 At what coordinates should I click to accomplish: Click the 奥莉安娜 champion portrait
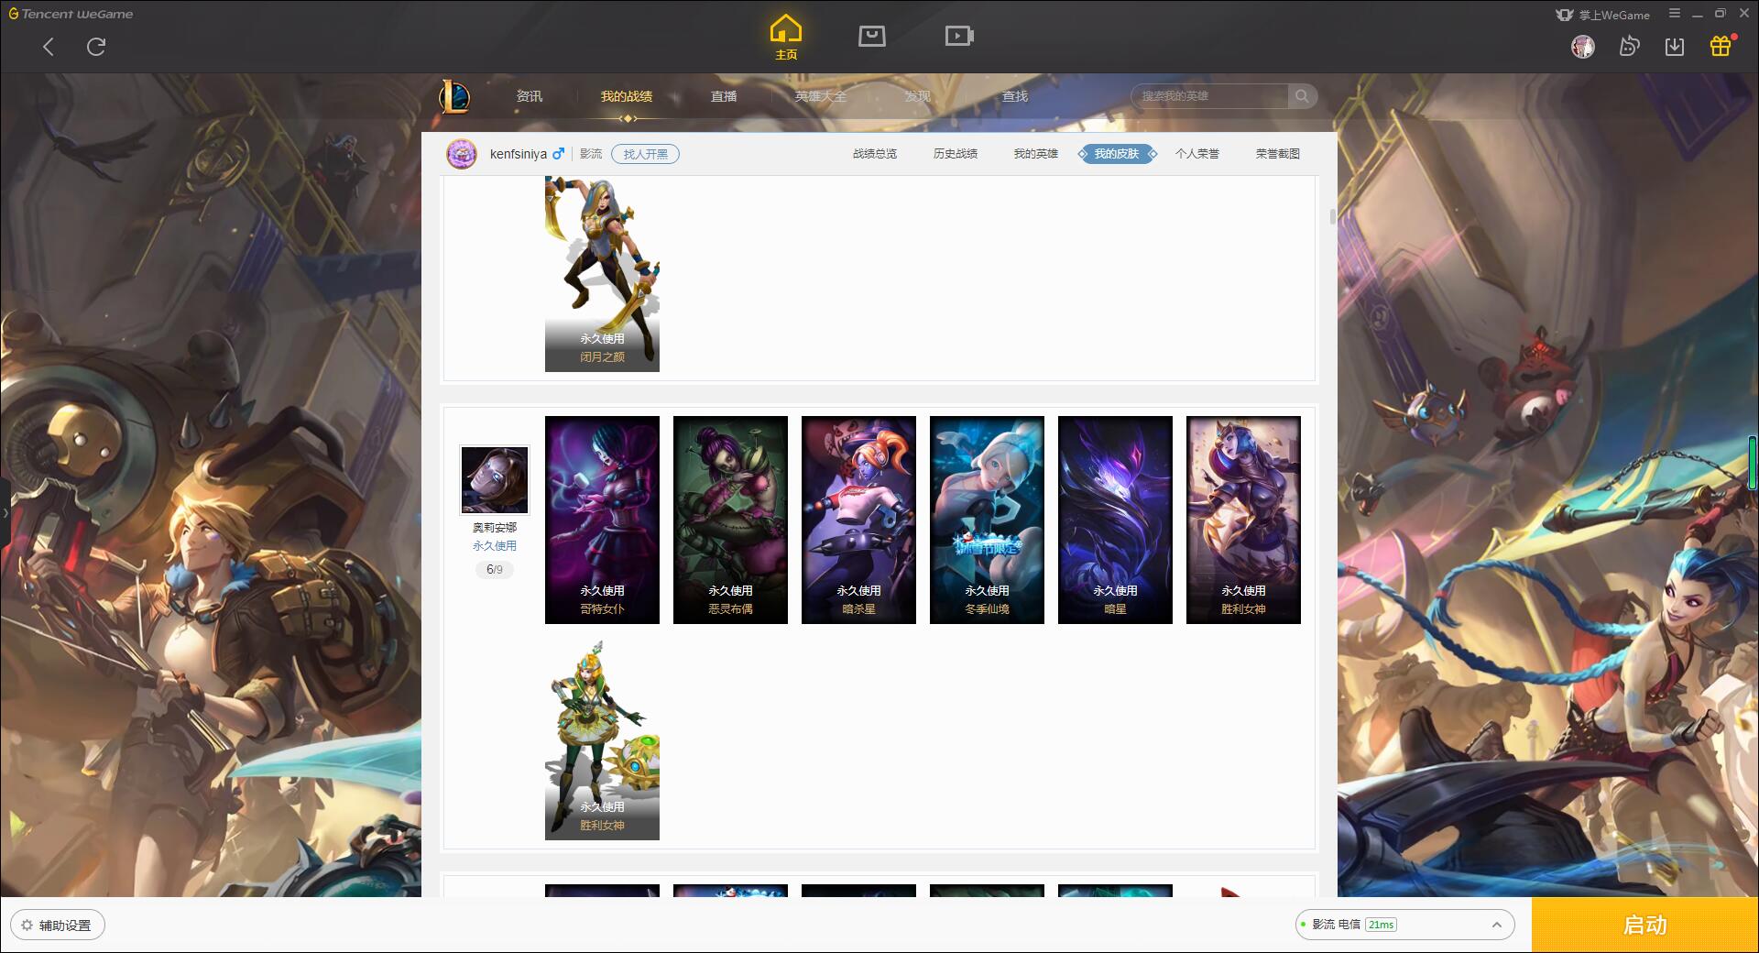click(x=495, y=480)
